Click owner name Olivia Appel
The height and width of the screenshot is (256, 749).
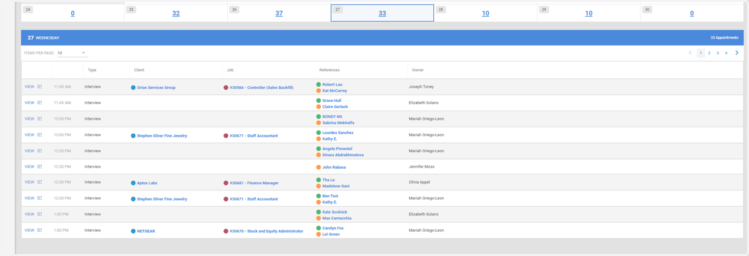click(419, 182)
